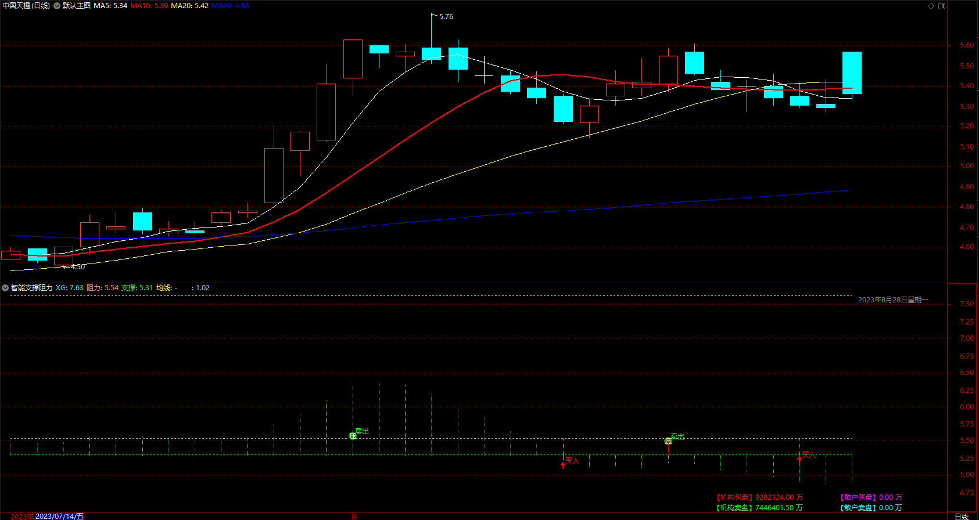Image resolution: width=979 pixels, height=520 pixels.
Task: Click the 日线 period button at bottom right
Action: [x=962, y=516]
